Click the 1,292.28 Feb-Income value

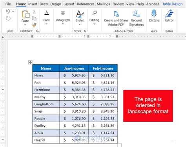click(x=108, y=119)
